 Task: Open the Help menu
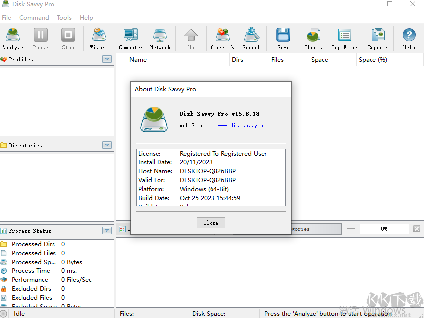point(86,18)
